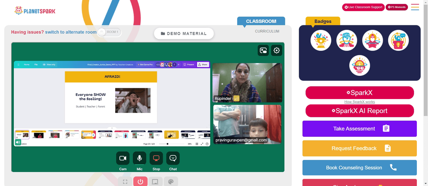Click the page scrollbar on right edge
Viewport: 428px width, 186px height.
[x=425, y=60]
